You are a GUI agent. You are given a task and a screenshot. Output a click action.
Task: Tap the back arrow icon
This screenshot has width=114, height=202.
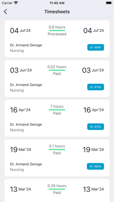click(x=6, y=12)
